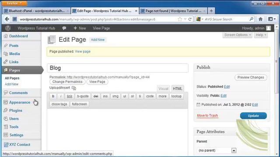Open Posts in the sidebar
The width and height of the screenshot is (280, 157).
14,45
